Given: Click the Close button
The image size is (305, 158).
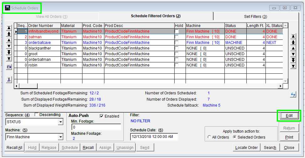Looking at the screenshot, I should pos(289,148).
